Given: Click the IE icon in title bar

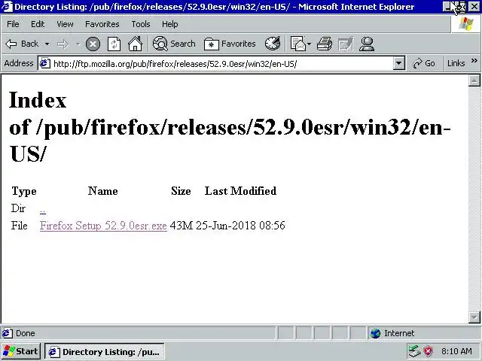Looking at the screenshot, I should pyautogui.click(x=7, y=7).
